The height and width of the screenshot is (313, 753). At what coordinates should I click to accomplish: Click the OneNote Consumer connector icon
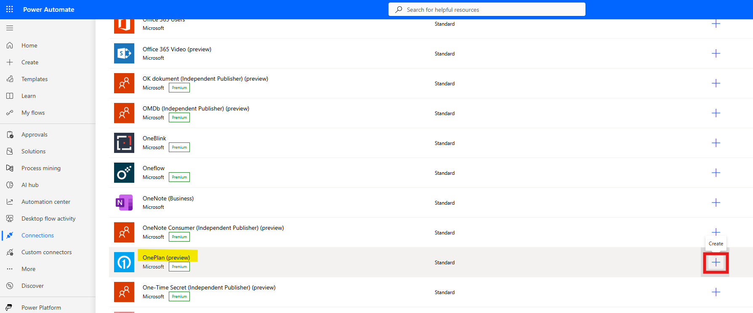click(124, 232)
